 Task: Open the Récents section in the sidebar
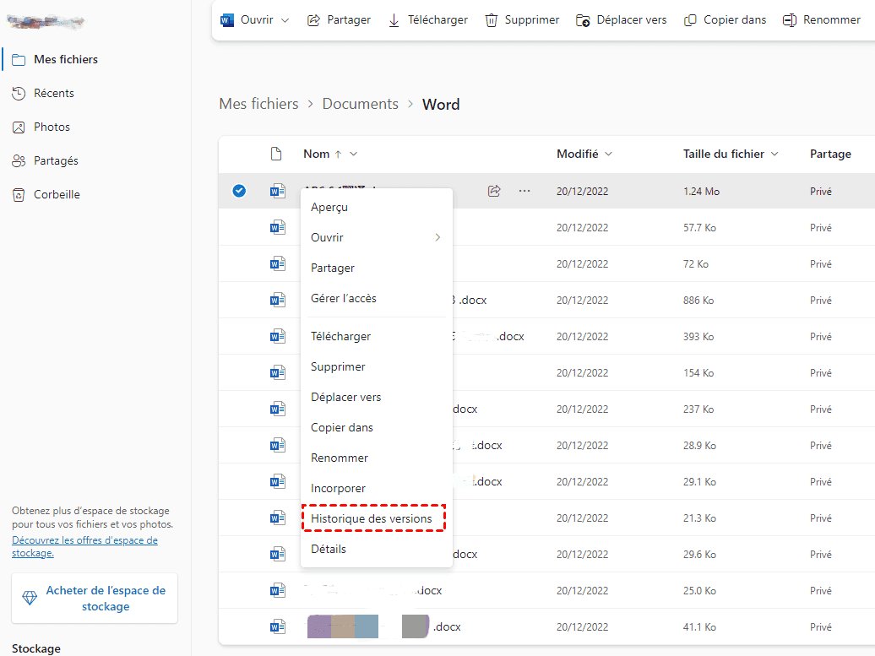(53, 93)
